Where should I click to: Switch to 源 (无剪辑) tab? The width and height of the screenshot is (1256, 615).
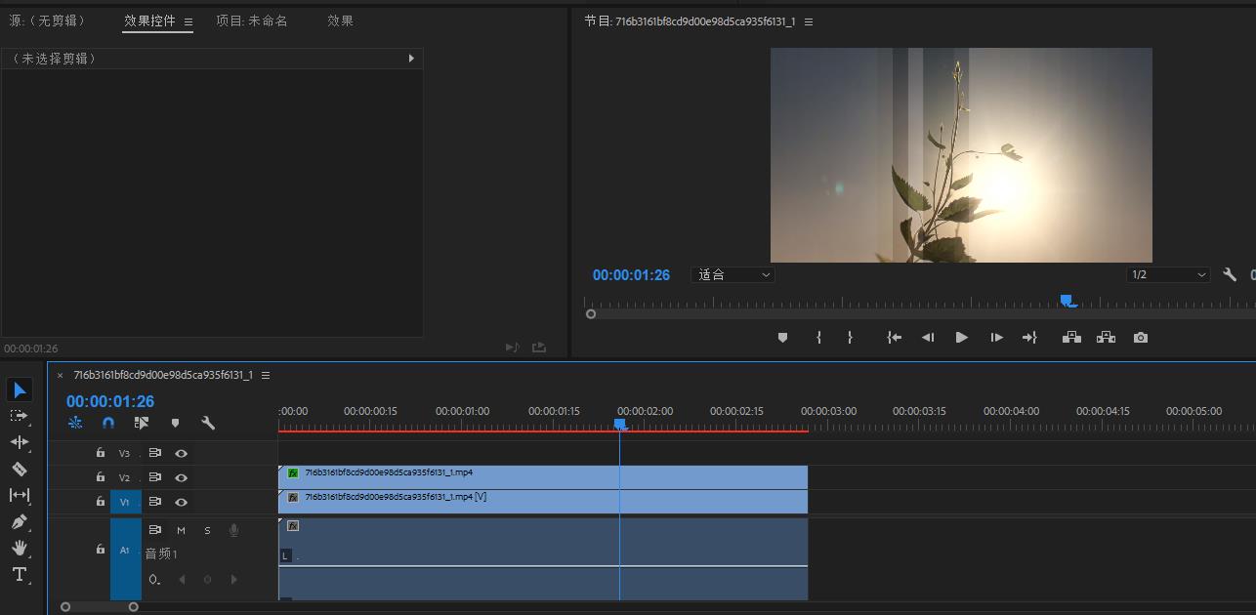(x=49, y=20)
